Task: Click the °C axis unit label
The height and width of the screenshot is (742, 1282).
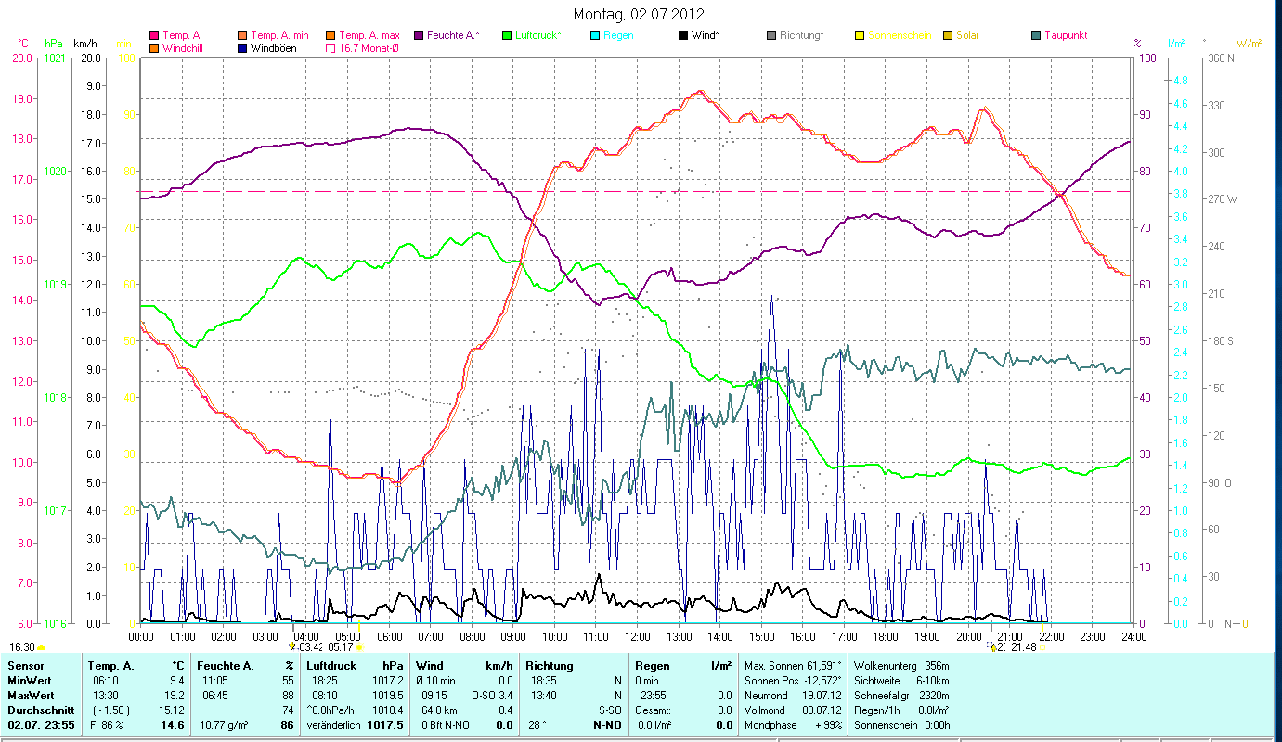Action: coord(23,44)
